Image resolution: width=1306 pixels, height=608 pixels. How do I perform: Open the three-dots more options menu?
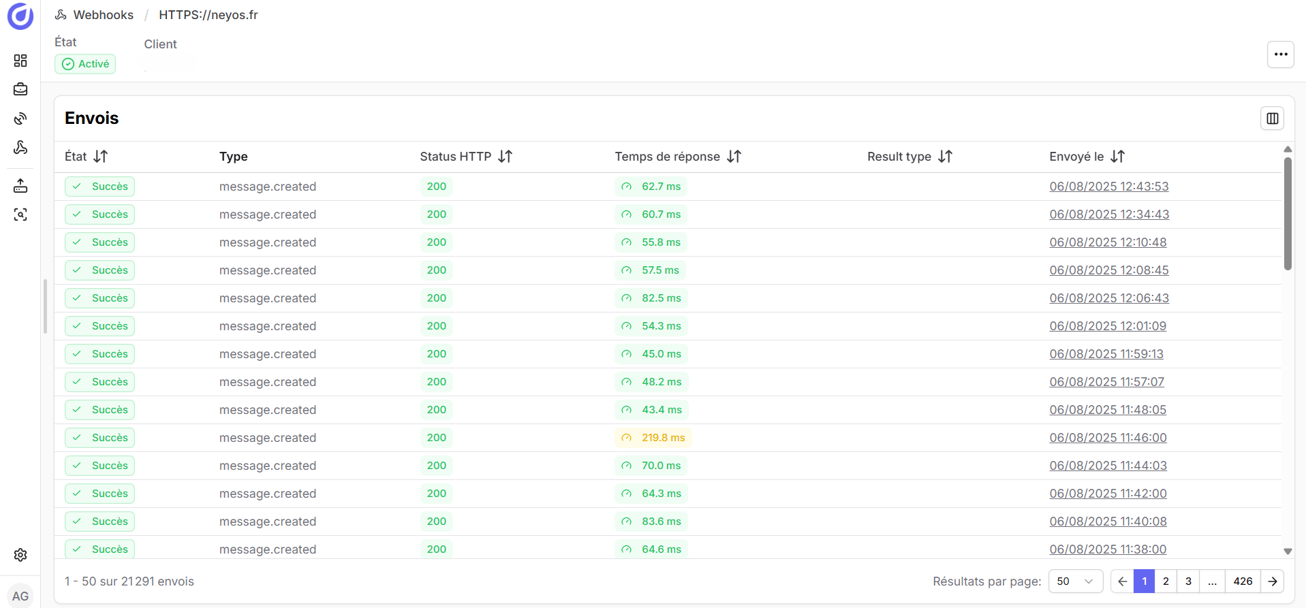(1280, 54)
